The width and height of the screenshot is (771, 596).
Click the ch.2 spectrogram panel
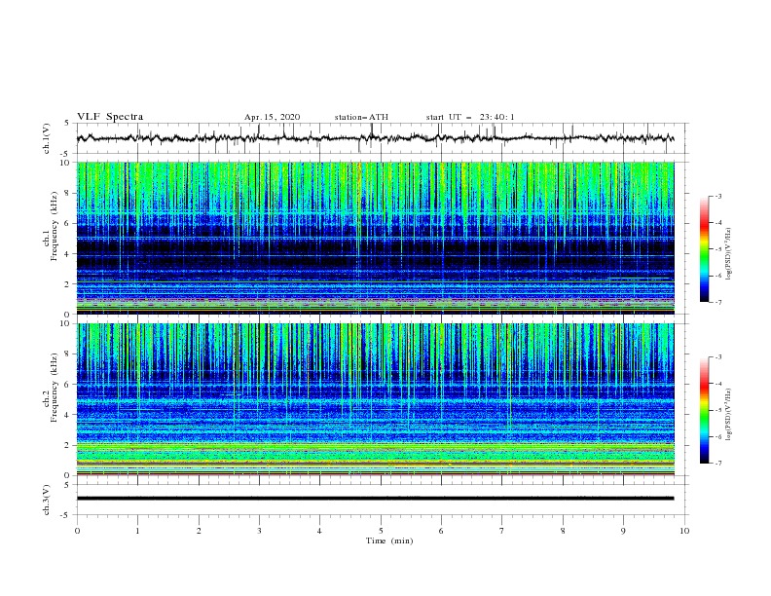(x=375, y=399)
